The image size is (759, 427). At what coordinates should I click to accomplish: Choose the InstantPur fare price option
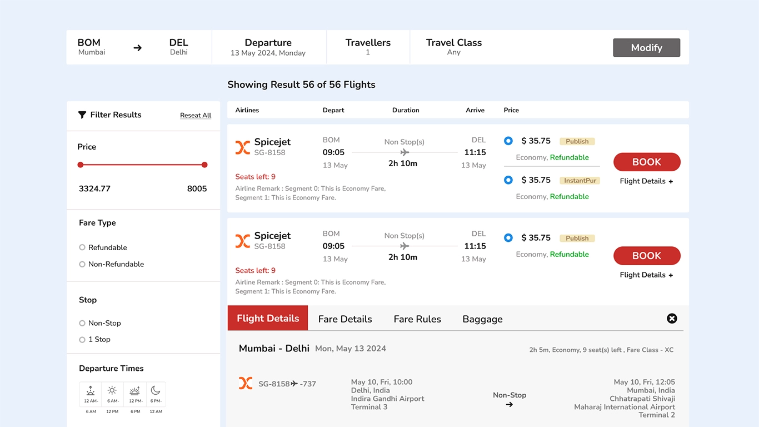click(508, 180)
